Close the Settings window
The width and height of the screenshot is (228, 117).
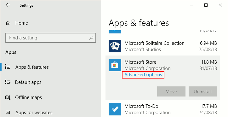pos(220,5)
